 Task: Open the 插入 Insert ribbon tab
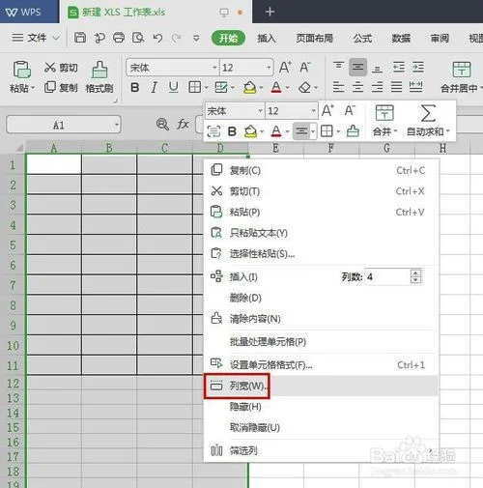tap(267, 39)
